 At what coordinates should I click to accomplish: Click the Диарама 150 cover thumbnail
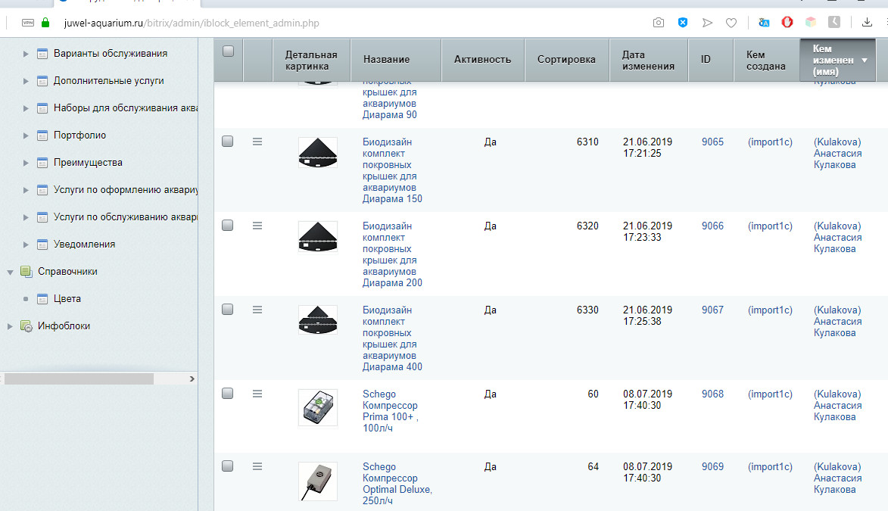(x=318, y=152)
